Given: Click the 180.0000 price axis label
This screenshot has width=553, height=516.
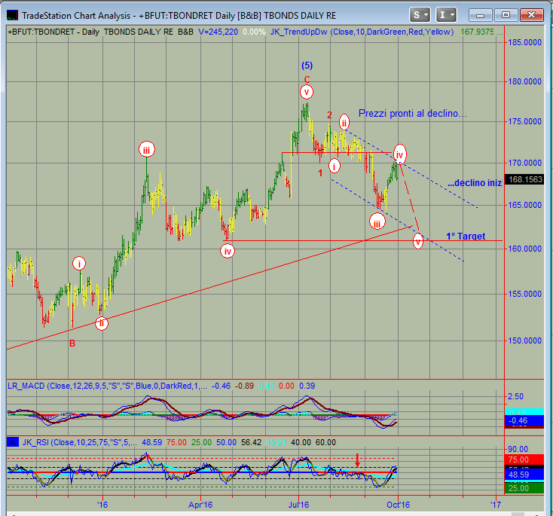Looking at the screenshot, I should coord(524,81).
